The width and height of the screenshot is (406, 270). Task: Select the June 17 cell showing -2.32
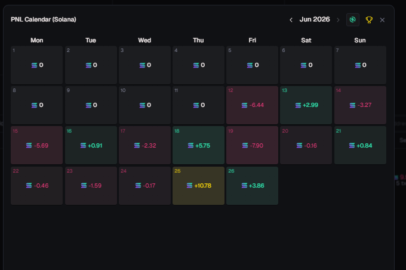[144, 145]
